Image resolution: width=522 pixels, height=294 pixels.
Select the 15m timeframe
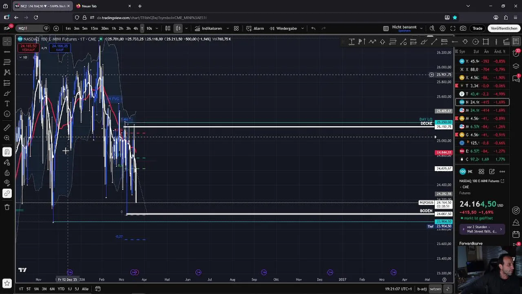(94, 28)
